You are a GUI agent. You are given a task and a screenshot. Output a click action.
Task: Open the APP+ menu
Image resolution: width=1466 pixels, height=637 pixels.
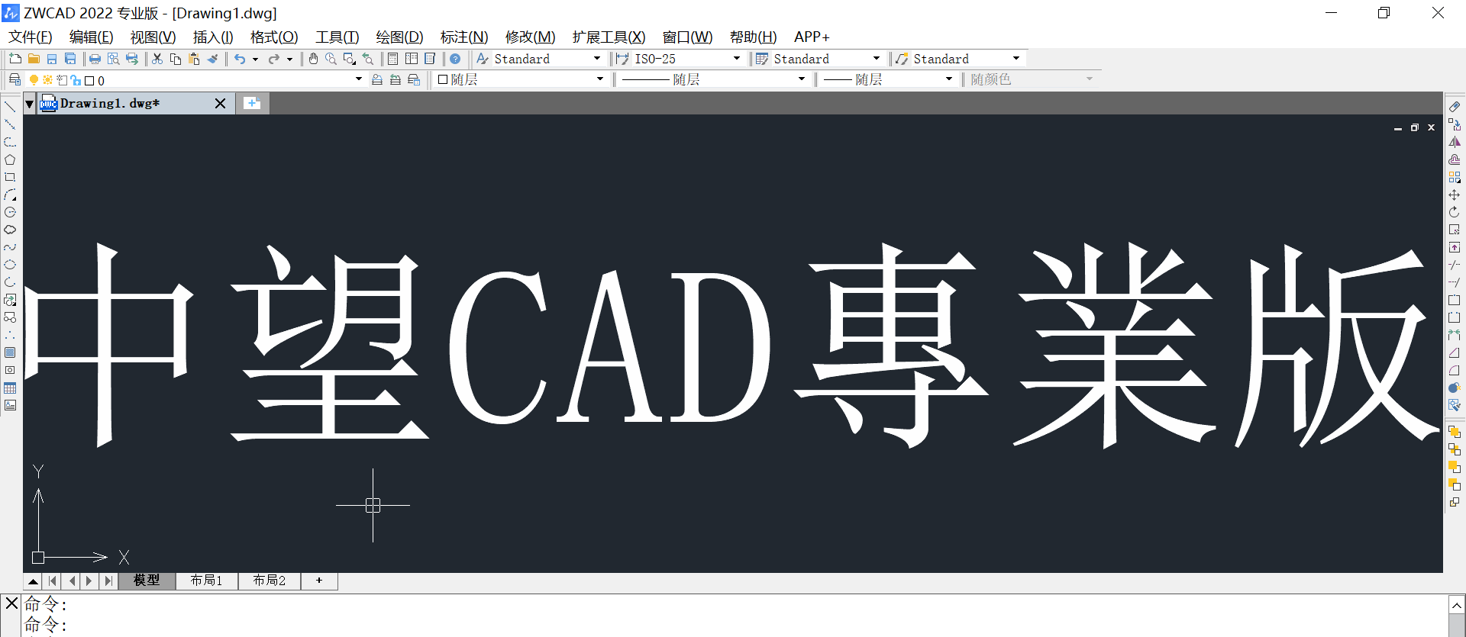[x=812, y=37]
